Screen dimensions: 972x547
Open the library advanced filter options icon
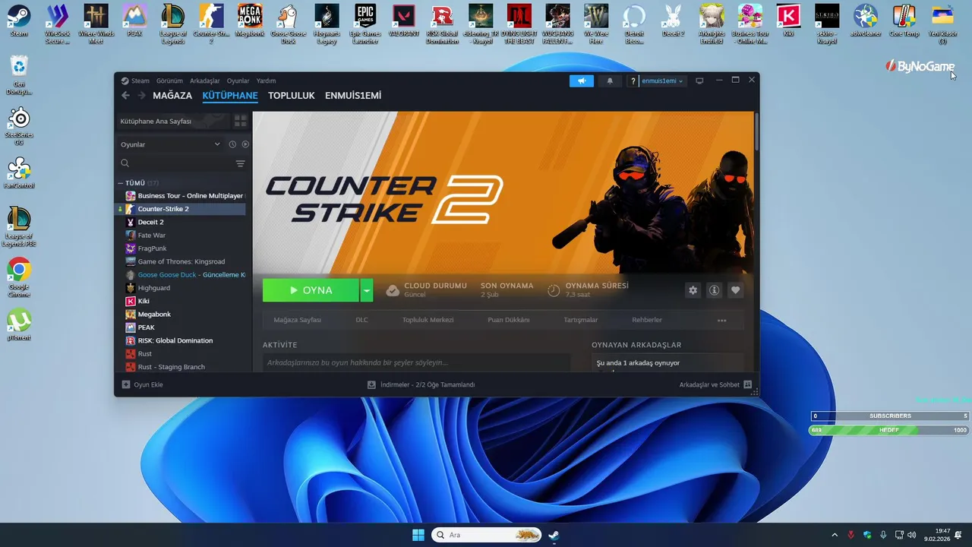click(x=240, y=163)
